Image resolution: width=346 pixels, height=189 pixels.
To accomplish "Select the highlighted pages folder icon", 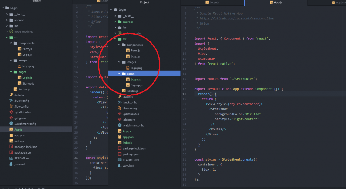I will pyautogui.click(x=124, y=74).
